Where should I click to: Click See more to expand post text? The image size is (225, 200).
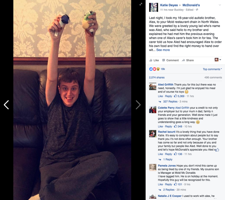click(163, 50)
